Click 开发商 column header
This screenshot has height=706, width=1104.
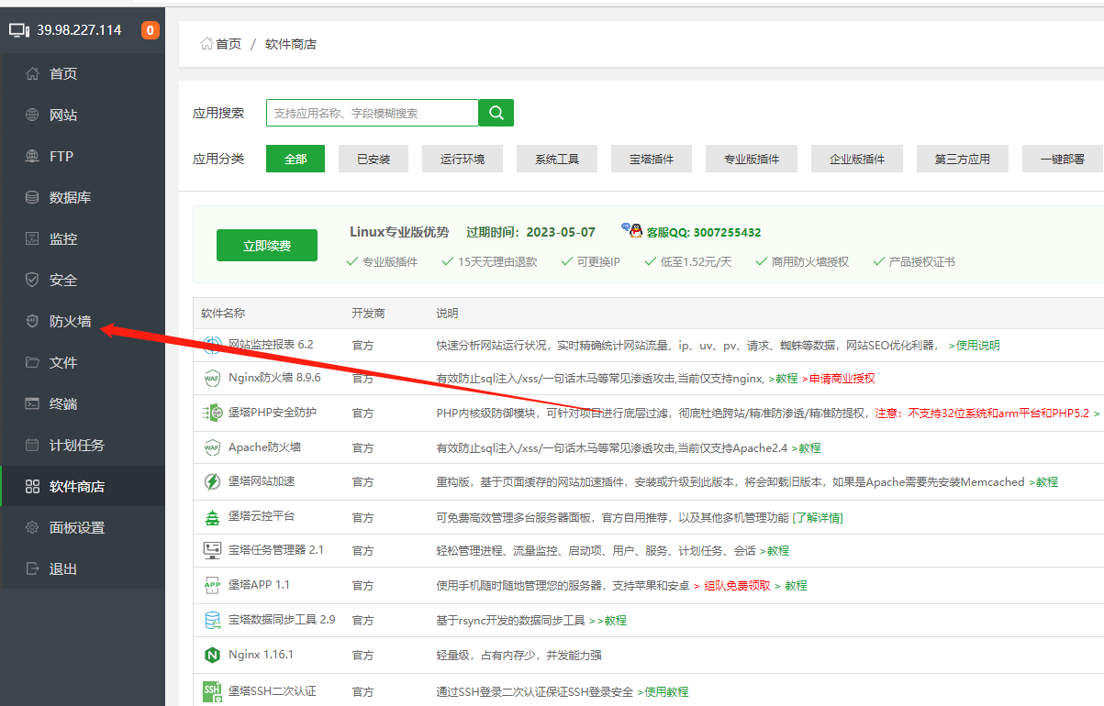point(368,314)
